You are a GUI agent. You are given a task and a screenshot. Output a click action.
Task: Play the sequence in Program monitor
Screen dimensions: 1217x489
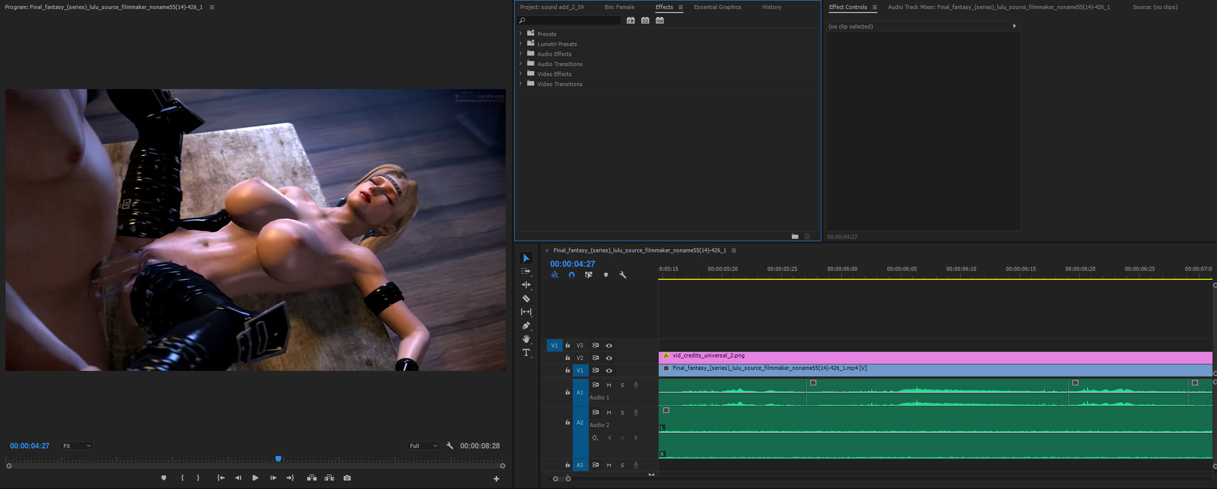click(x=256, y=478)
